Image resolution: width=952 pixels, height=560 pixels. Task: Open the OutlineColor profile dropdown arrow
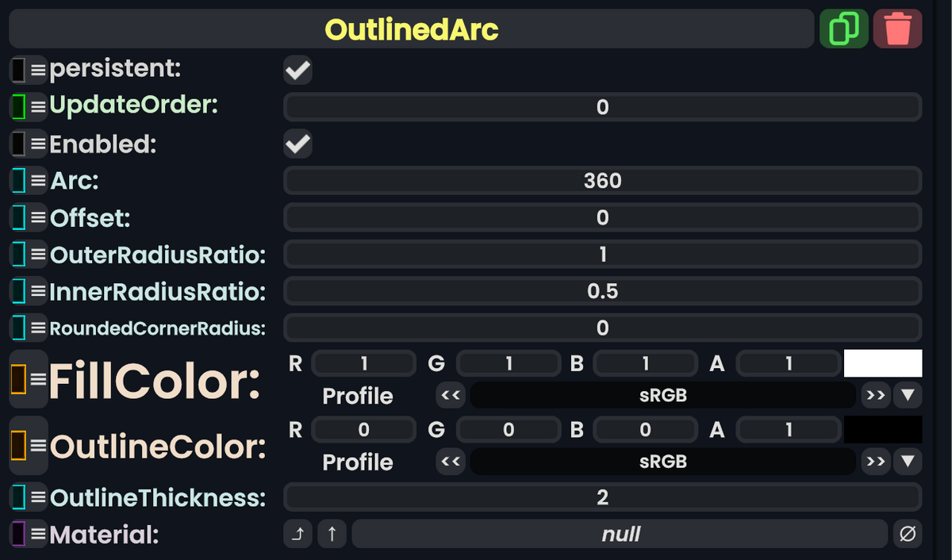tap(904, 462)
